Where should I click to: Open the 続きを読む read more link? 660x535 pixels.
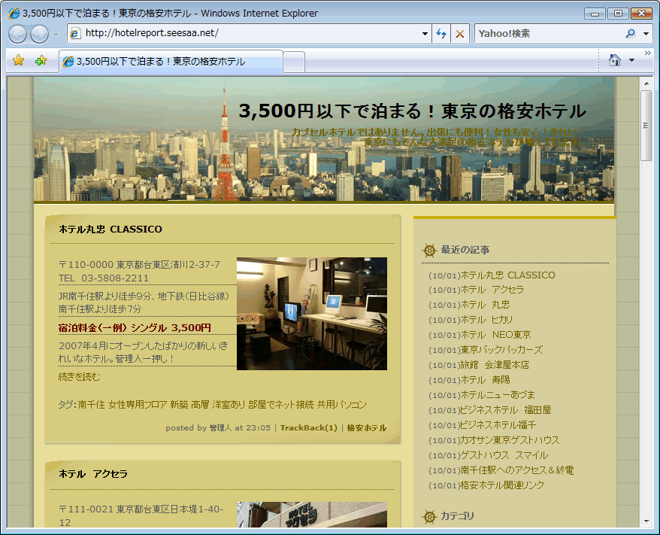click(79, 377)
